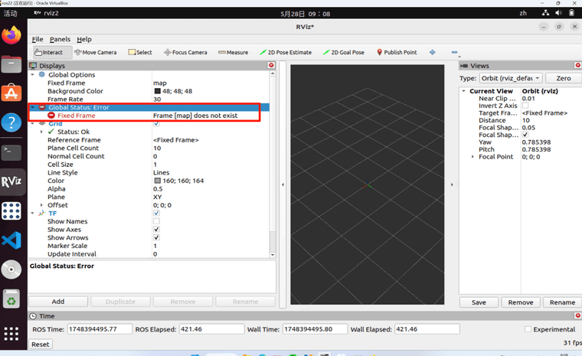Open the Help menu

[x=84, y=39]
